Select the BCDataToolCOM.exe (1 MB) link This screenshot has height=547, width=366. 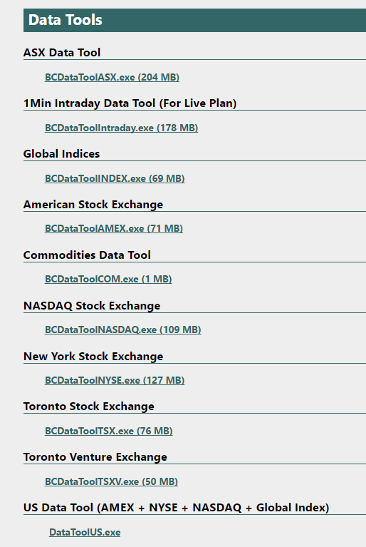pyautogui.click(x=108, y=279)
